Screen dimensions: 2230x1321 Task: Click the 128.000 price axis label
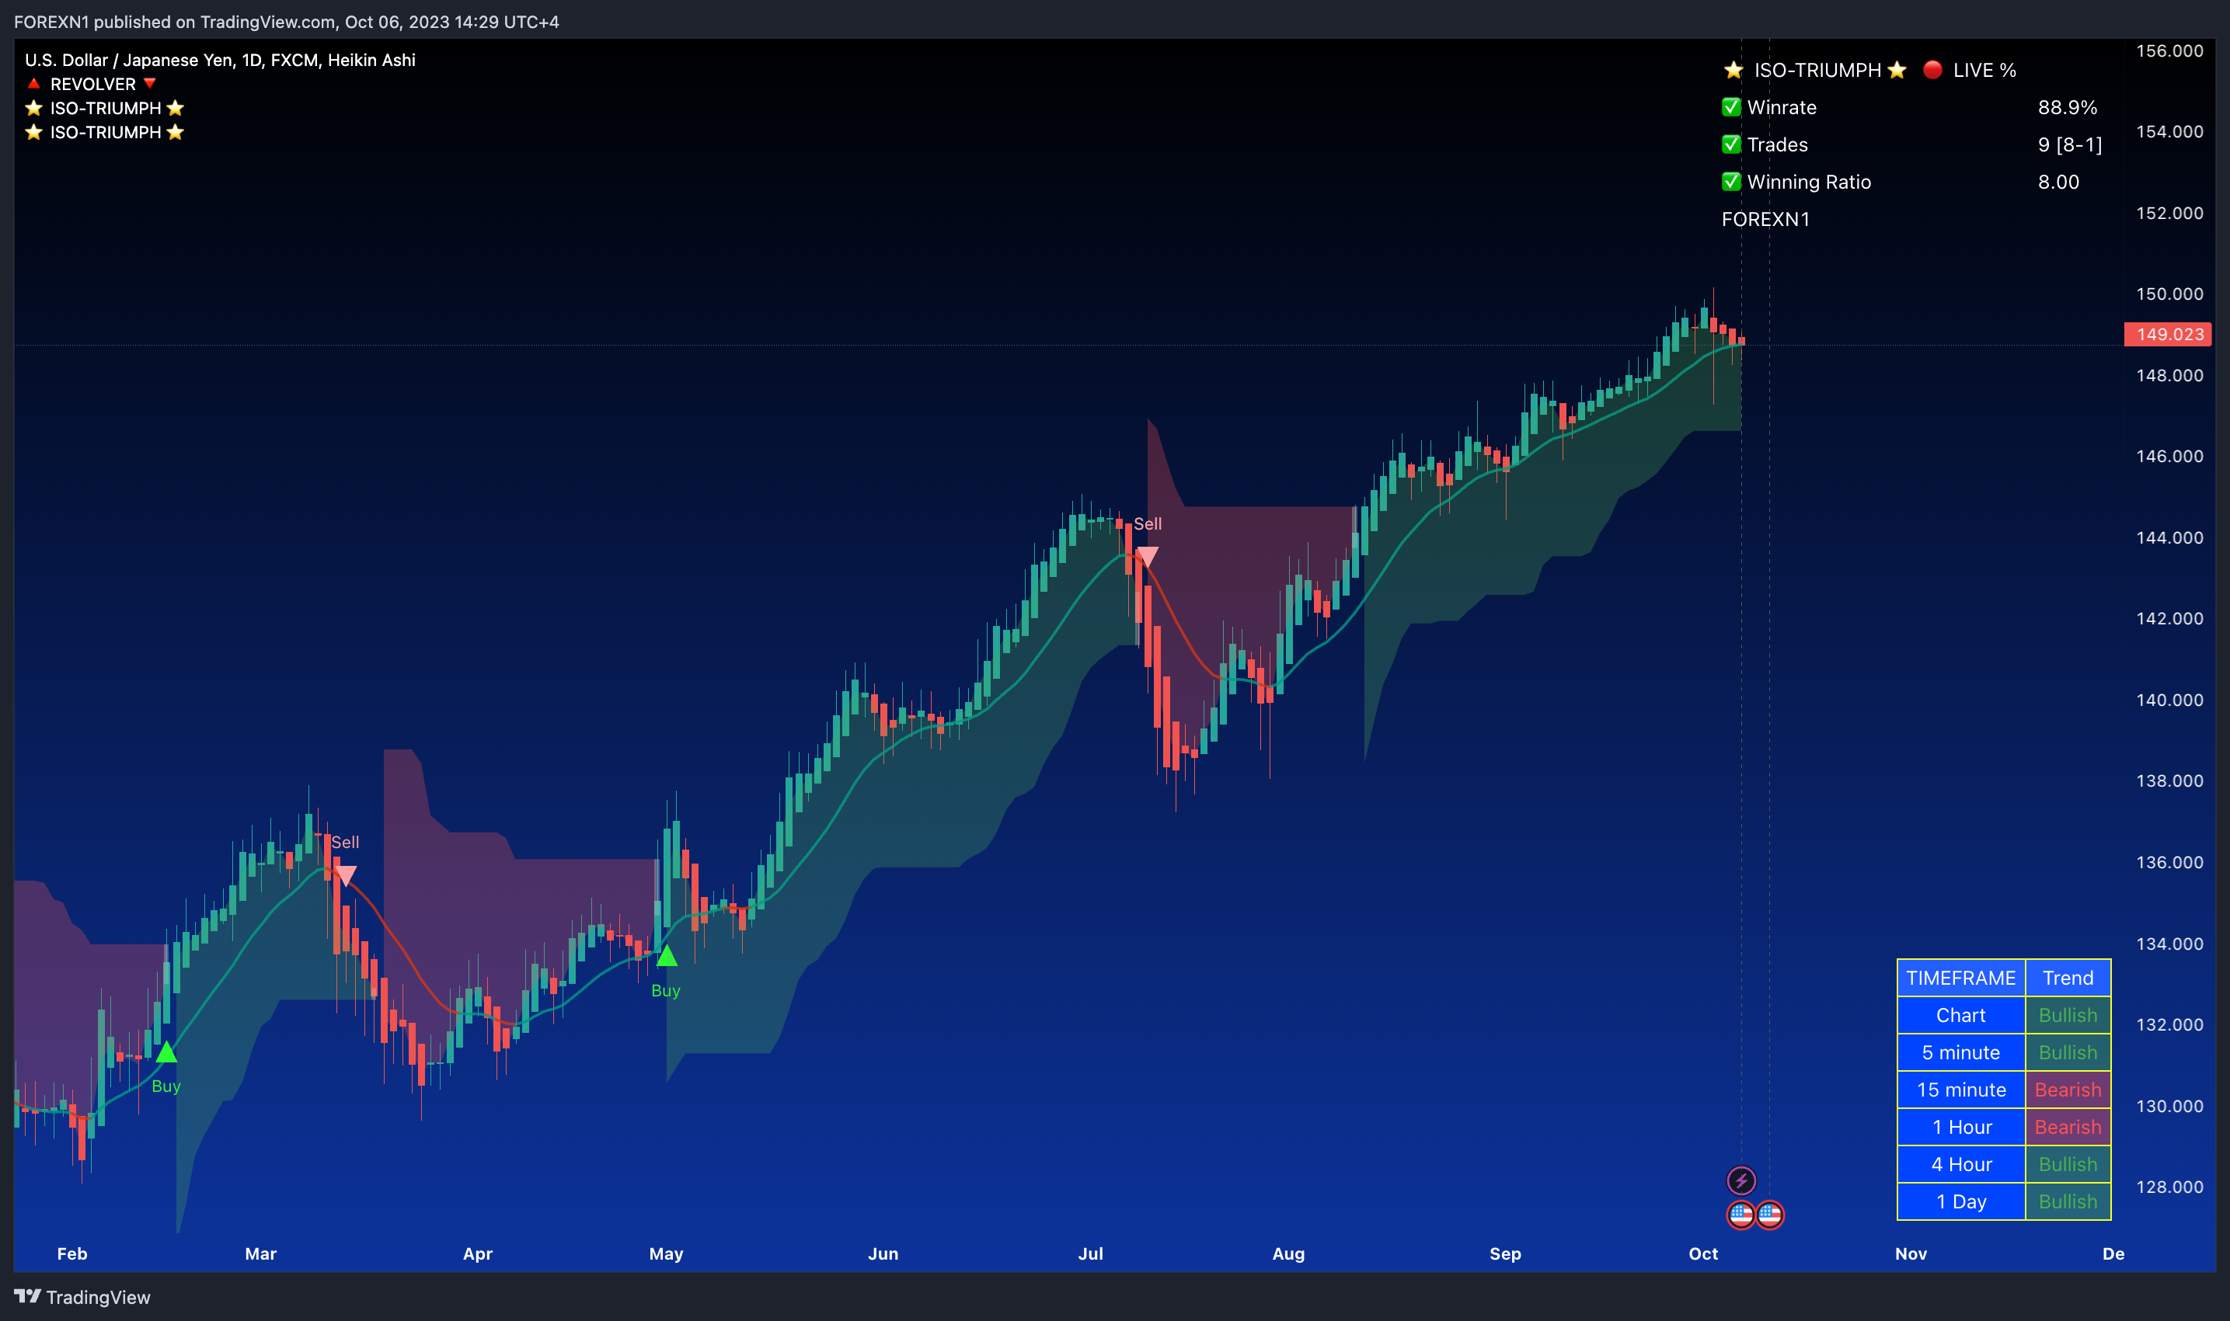(x=2169, y=1187)
